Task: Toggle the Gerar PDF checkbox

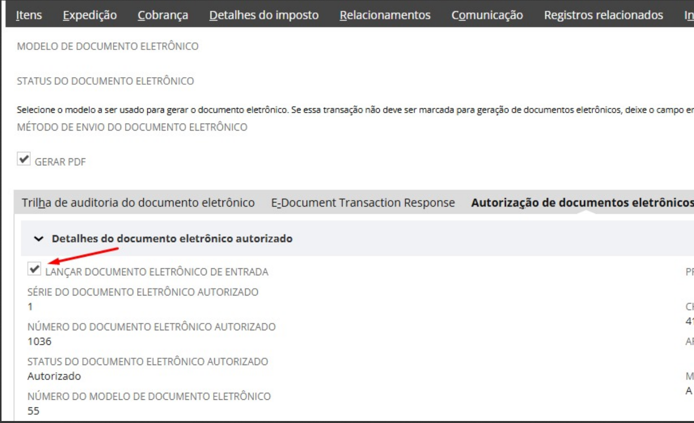Action: coord(24,159)
